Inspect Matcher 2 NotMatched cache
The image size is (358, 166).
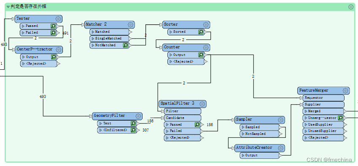coord(125,45)
